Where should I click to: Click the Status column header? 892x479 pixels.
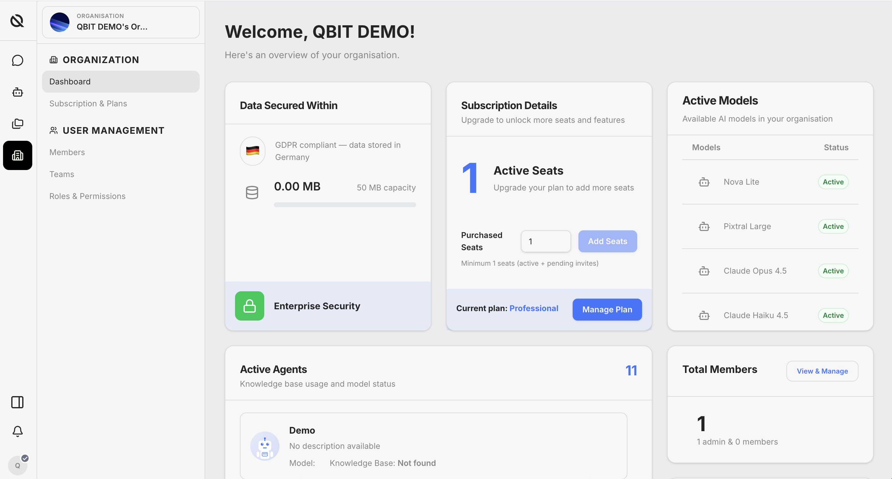coord(836,147)
